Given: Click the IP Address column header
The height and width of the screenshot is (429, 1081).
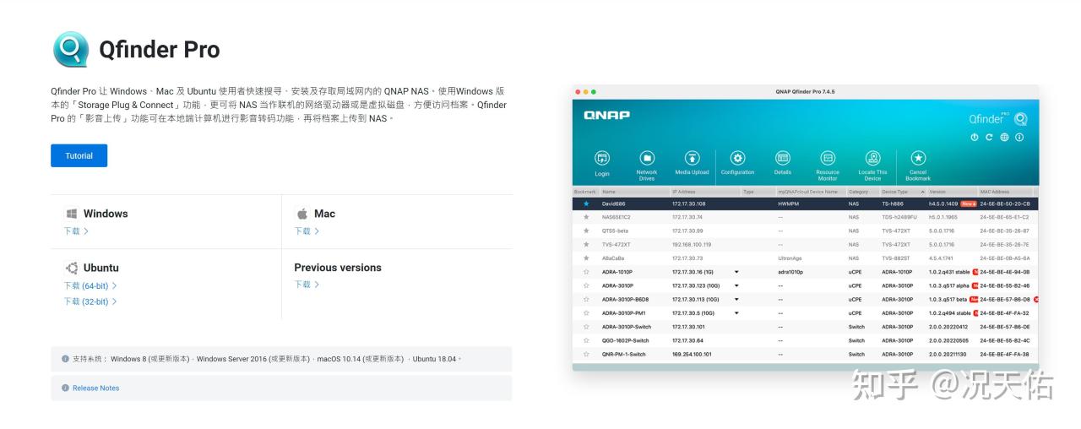Looking at the screenshot, I should pyautogui.click(x=705, y=192).
